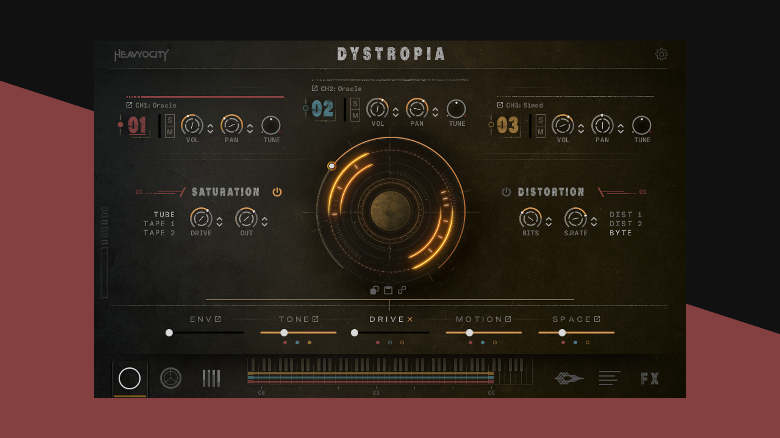Open the settings list icon left of FX

[x=610, y=379]
